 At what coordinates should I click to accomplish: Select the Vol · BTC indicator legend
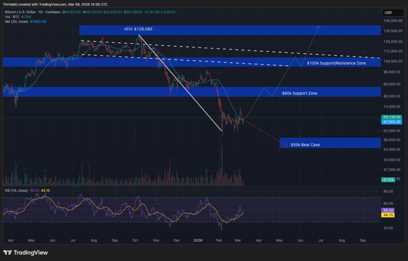pyautogui.click(x=12, y=17)
